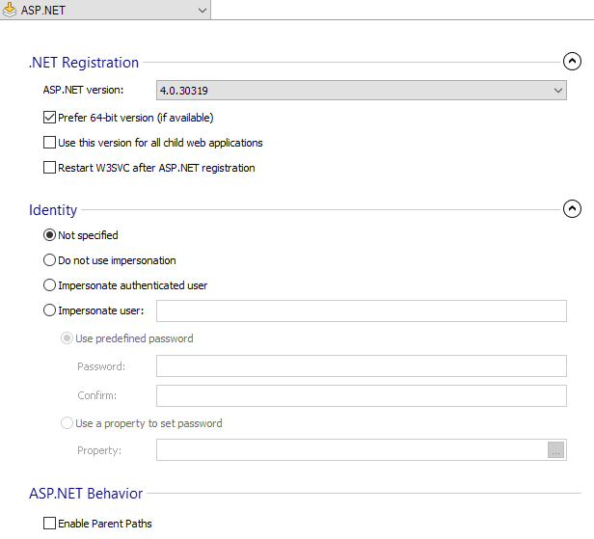594x539 pixels.
Task: Select Do not use impersonation
Action: click(x=49, y=260)
